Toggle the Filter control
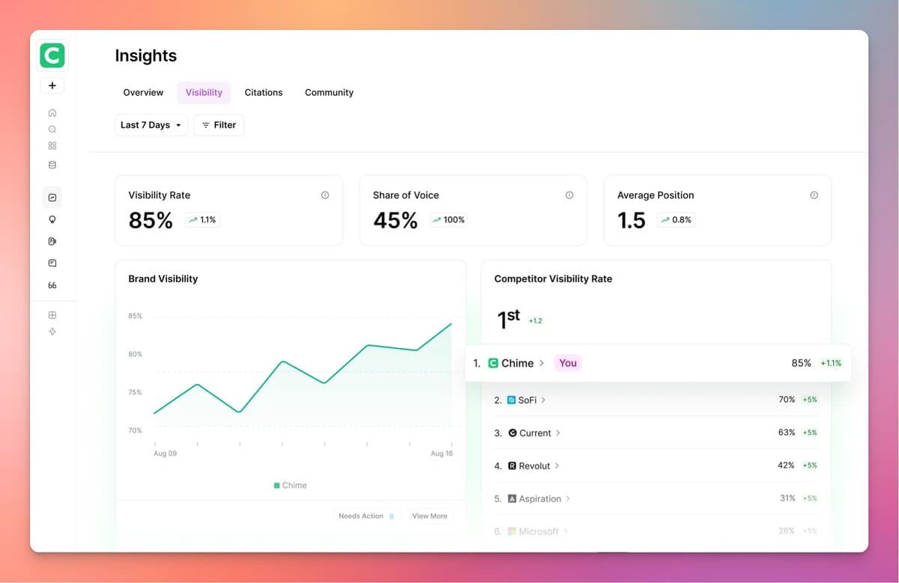Viewport: 899px width, 583px height. point(218,125)
